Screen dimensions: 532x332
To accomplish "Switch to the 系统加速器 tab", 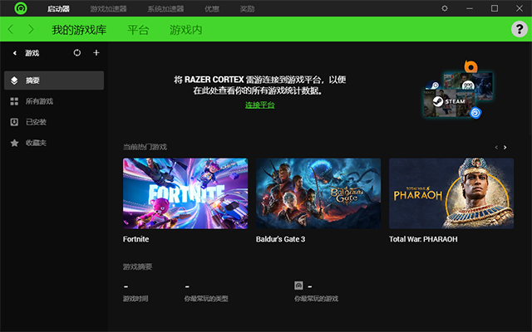I will 165,9.
